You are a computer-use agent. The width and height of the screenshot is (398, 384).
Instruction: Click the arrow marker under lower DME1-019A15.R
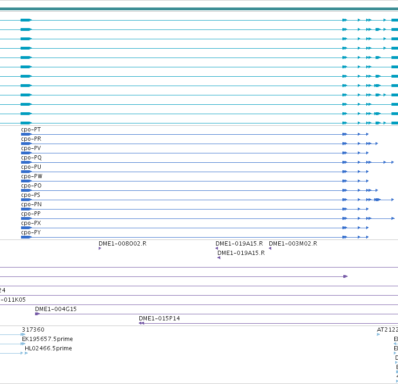[219, 258]
